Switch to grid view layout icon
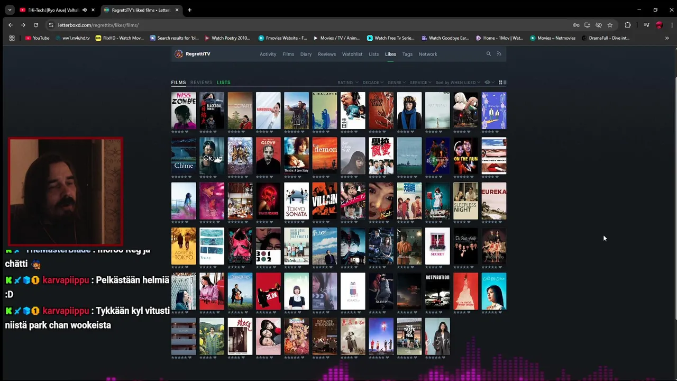This screenshot has width=677, height=381. (500, 83)
